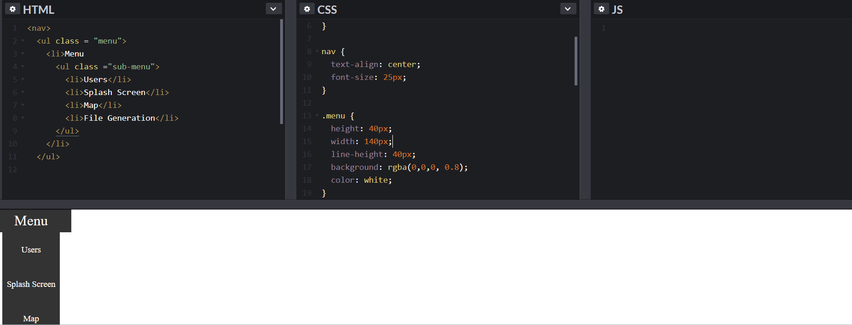Screen dimensions: 852x325
Task: Click "menu" class value in HTML line 2
Action: point(108,41)
